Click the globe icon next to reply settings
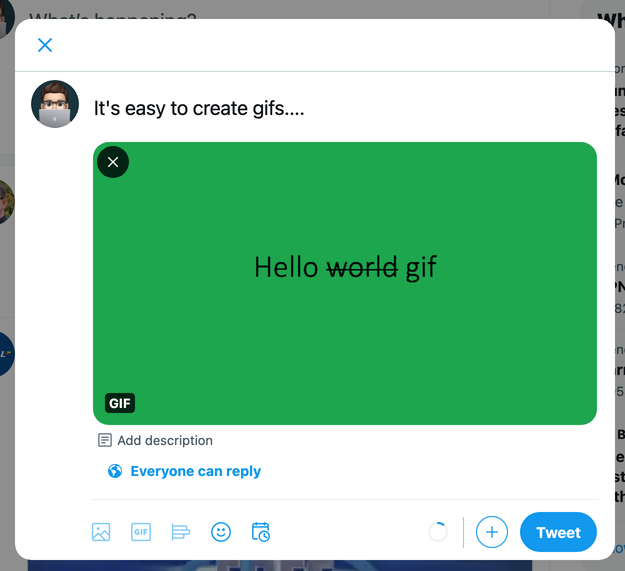The height and width of the screenshot is (571, 625). click(x=115, y=470)
